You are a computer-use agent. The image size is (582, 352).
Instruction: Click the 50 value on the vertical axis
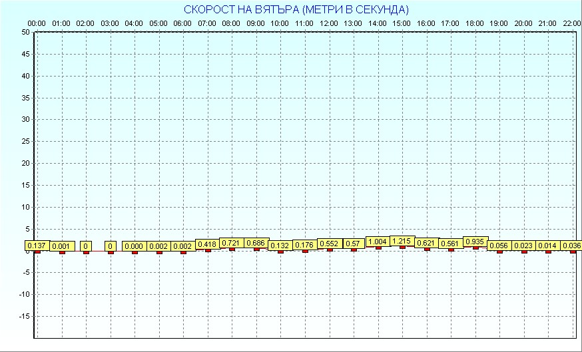(x=25, y=32)
